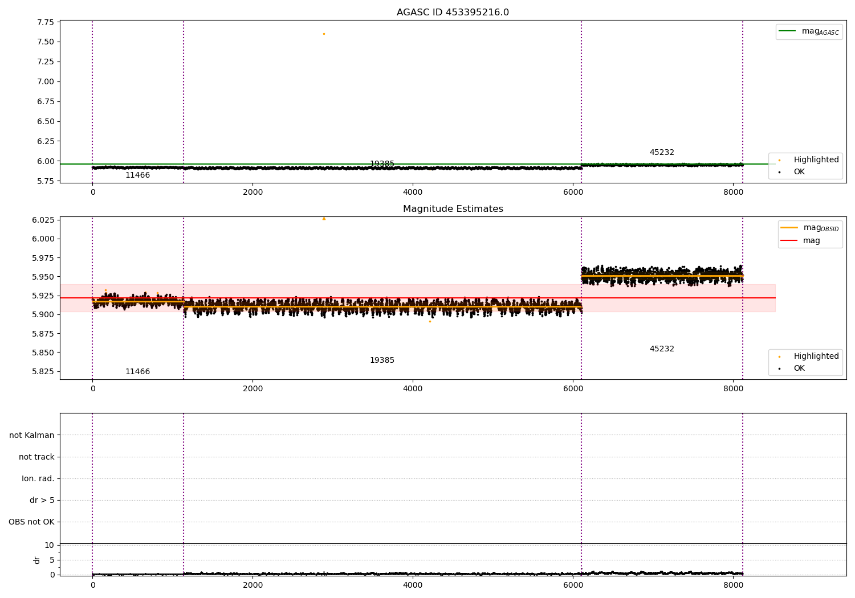
Task: Select mag OBSID legend entry in middle plot
Action: (809, 228)
